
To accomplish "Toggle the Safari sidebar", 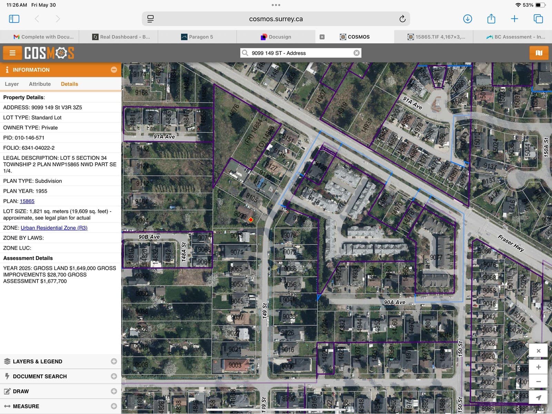I will point(14,19).
